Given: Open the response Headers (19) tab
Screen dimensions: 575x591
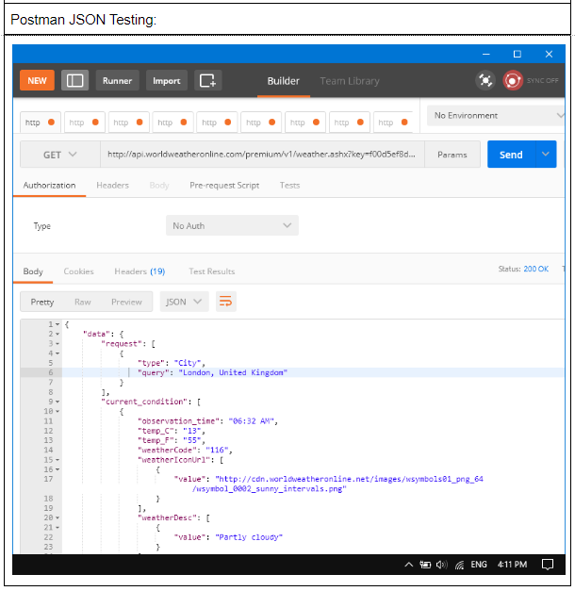Looking at the screenshot, I should [140, 271].
